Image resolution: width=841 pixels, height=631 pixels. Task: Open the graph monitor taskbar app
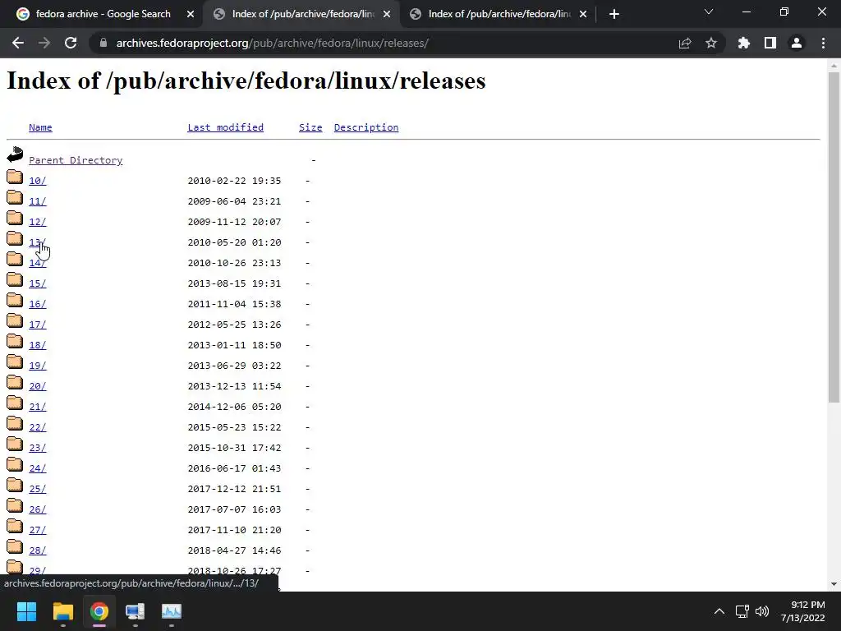[x=172, y=611]
